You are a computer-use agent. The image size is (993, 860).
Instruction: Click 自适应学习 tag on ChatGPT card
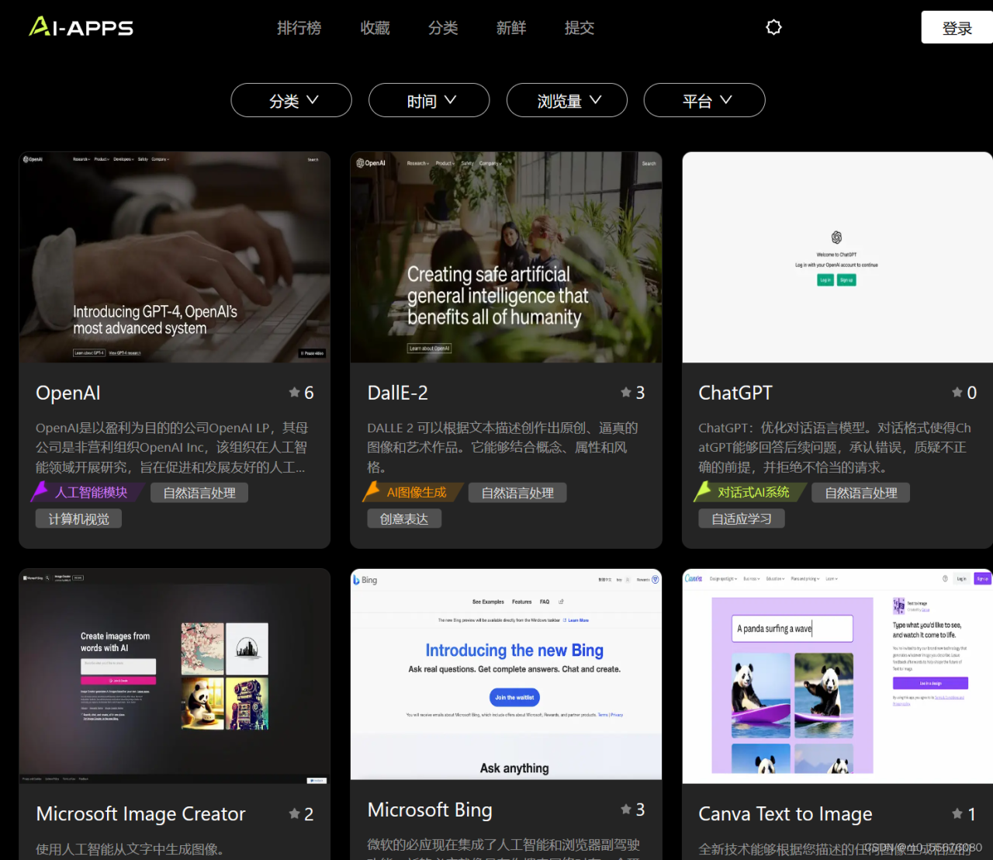click(742, 518)
